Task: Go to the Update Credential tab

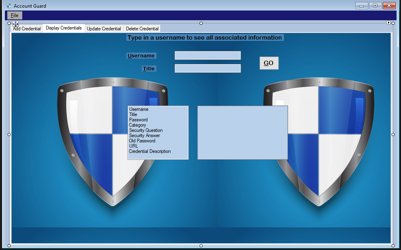Action: [x=104, y=29]
